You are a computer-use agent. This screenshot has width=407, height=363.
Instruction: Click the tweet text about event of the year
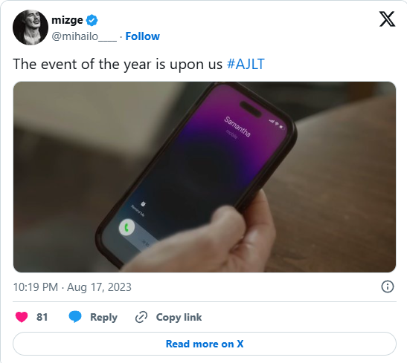(118, 64)
